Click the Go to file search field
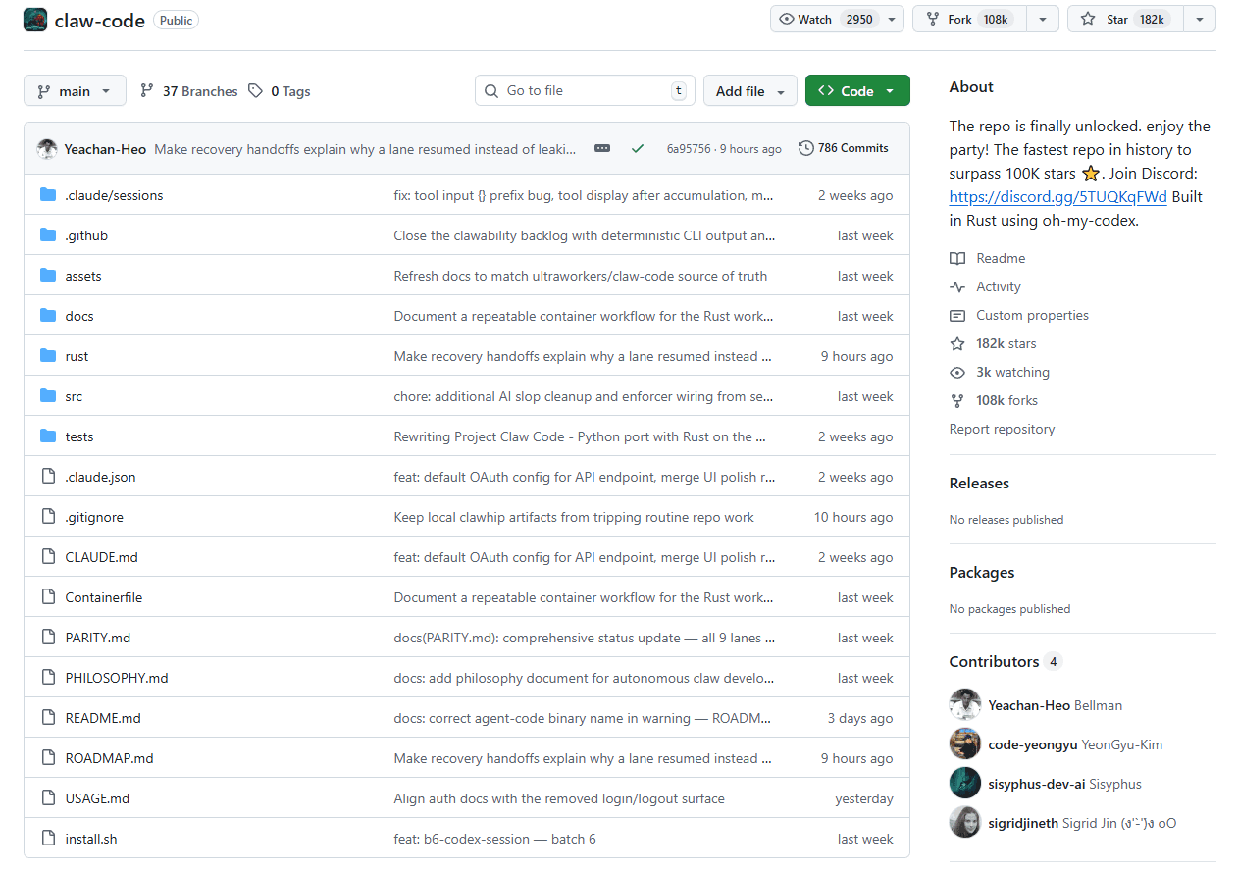This screenshot has width=1238, height=871. (x=585, y=90)
